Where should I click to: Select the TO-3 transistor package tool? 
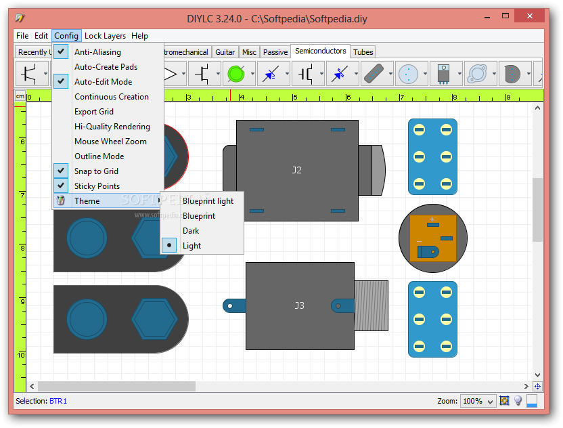coord(477,74)
